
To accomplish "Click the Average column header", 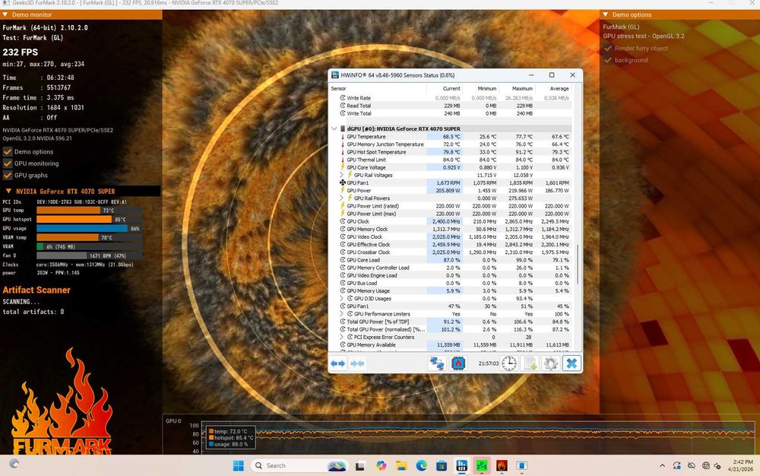I will coord(553,89).
